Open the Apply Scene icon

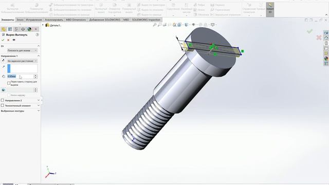tap(206, 25)
